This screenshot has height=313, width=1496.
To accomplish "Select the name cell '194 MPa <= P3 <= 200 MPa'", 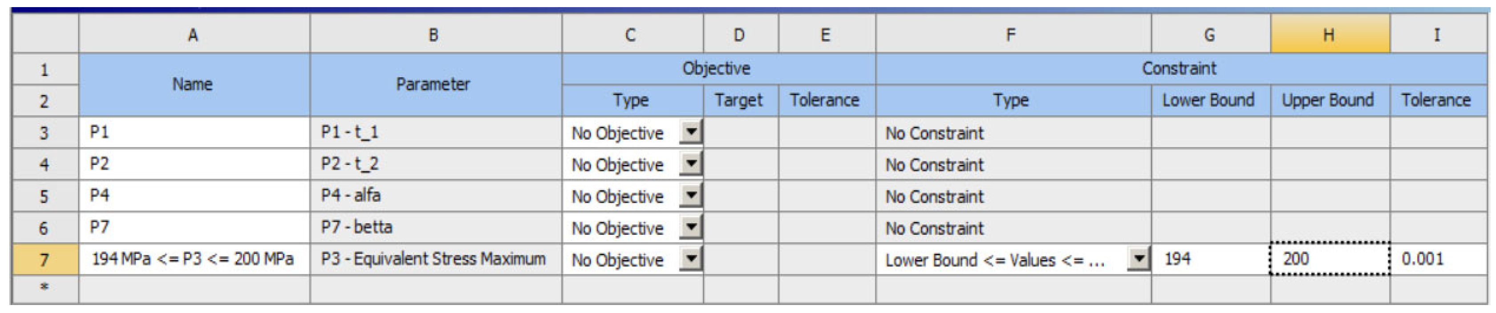I will [x=193, y=258].
